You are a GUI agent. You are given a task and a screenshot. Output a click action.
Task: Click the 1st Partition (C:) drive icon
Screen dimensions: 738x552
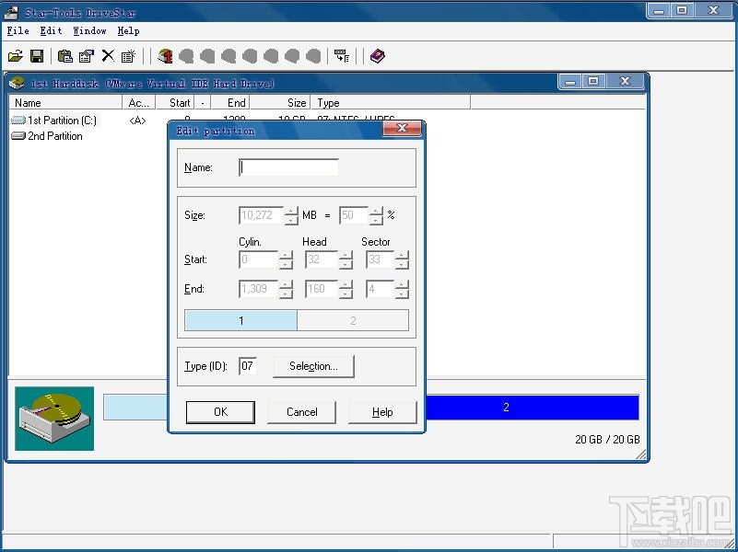[18, 121]
